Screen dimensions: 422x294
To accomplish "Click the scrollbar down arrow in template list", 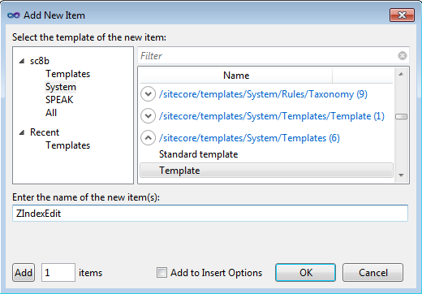I will click(x=401, y=175).
